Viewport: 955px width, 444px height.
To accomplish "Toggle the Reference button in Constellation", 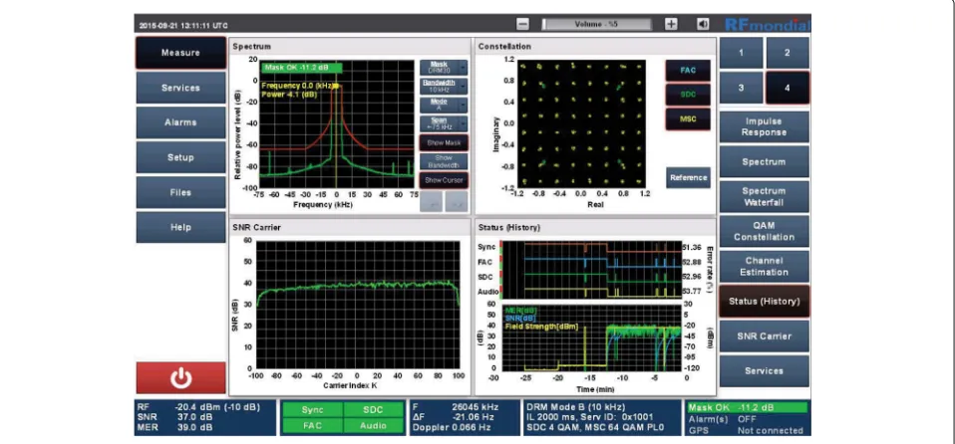I will coord(688,177).
